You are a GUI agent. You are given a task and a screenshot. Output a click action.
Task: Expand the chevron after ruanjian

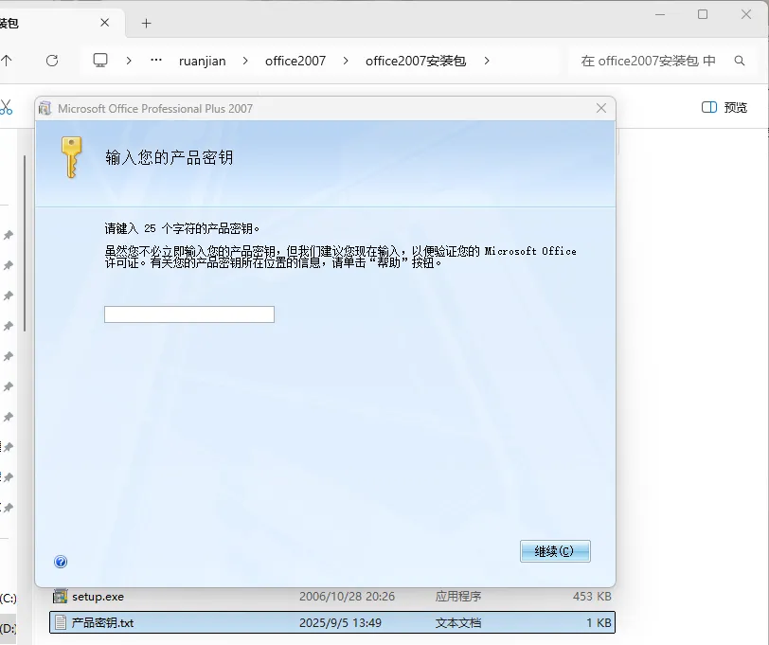(245, 61)
